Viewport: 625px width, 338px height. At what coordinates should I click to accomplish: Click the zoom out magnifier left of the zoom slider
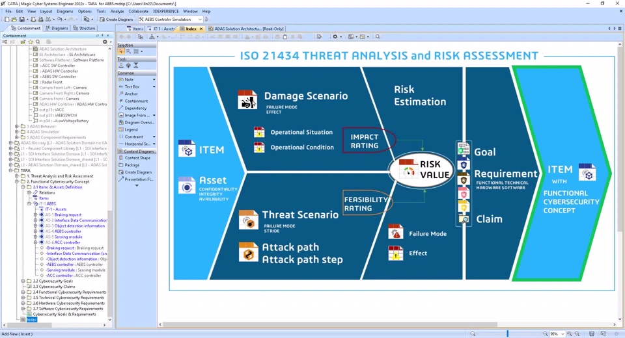pyautogui.click(x=473, y=333)
